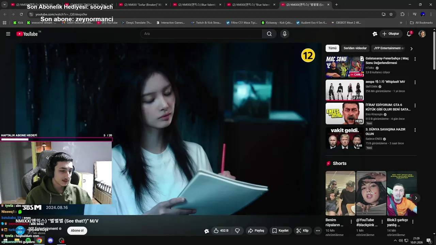
Task: Click the sparkle icon left of the like button
Action: click(x=206, y=231)
